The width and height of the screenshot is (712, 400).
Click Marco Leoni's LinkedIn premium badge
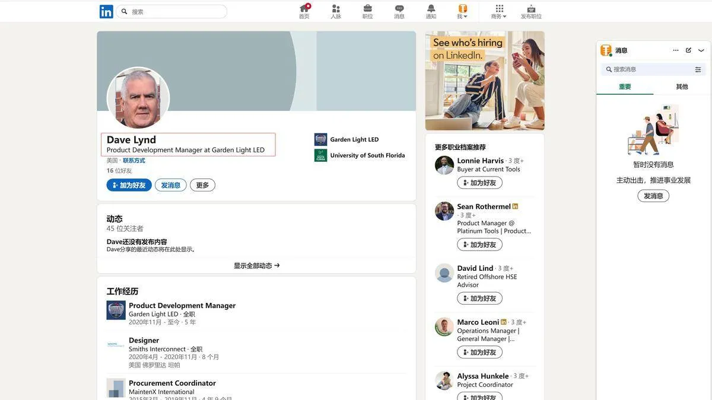(x=504, y=322)
